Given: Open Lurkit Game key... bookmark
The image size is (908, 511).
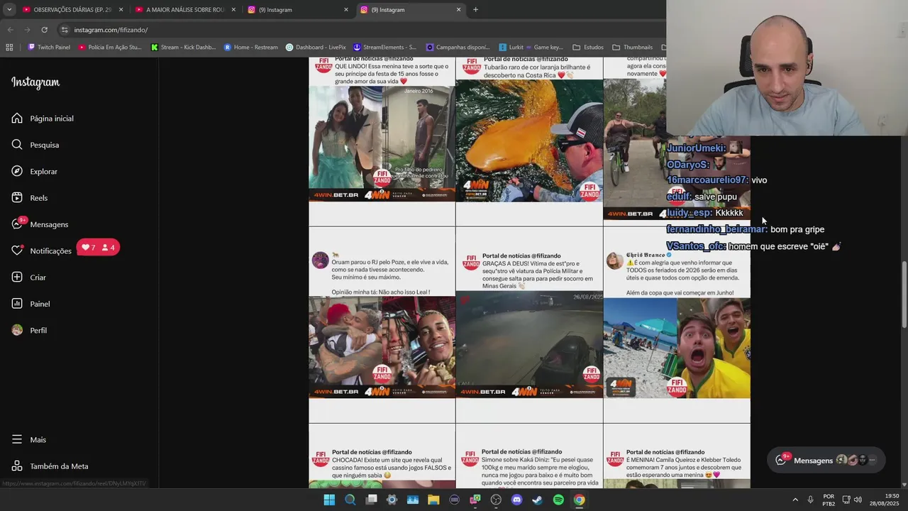Looking at the screenshot, I should [531, 48].
